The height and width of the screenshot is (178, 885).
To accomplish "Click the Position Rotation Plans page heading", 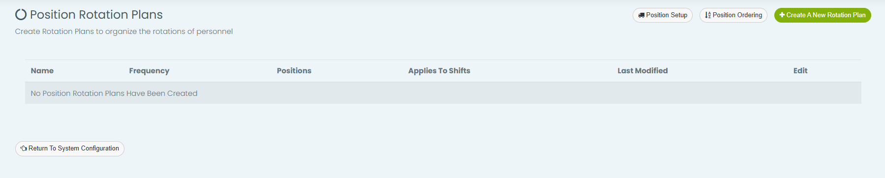I will click(96, 15).
